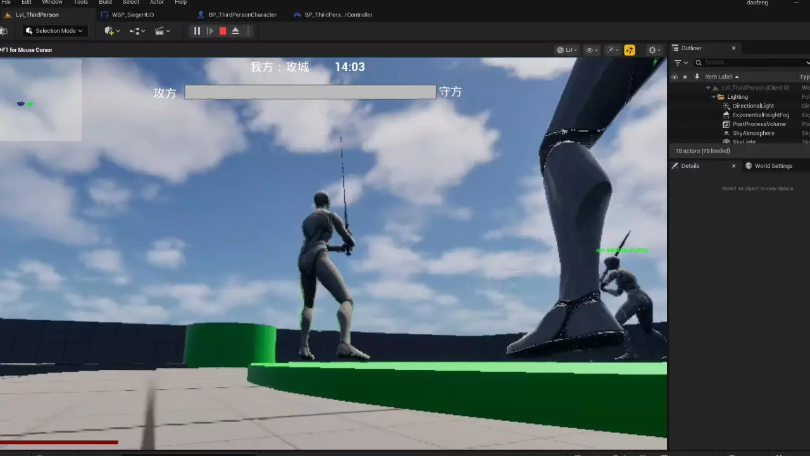Click the siege progress bar in HUD
The height and width of the screenshot is (456, 810).
[x=310, y=92]
